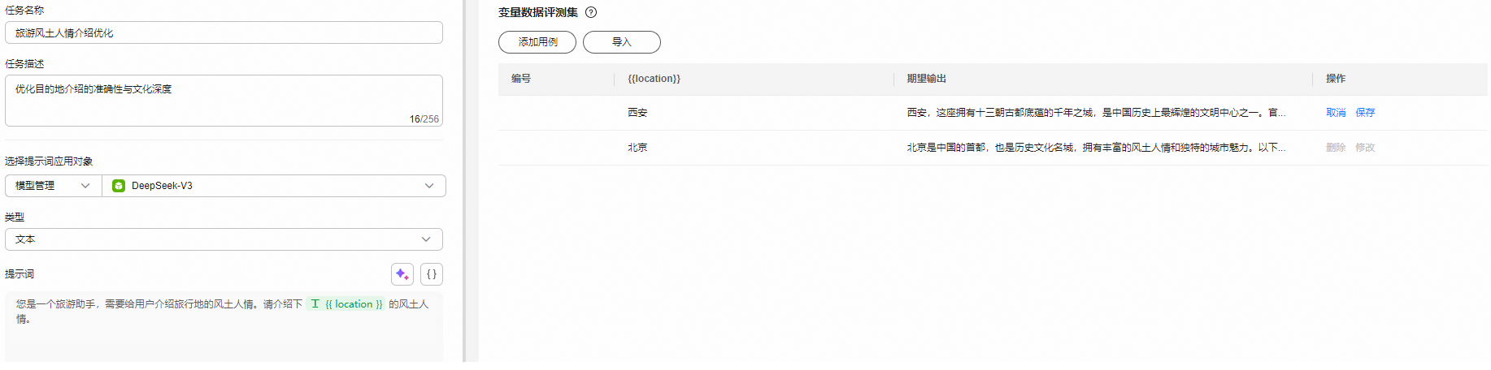Click the 操作 column header
The image size is (1491, 370).
pos(1336,79)
